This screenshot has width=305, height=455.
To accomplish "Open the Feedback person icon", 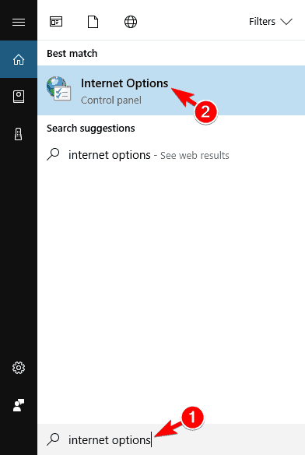I will 19,405.
